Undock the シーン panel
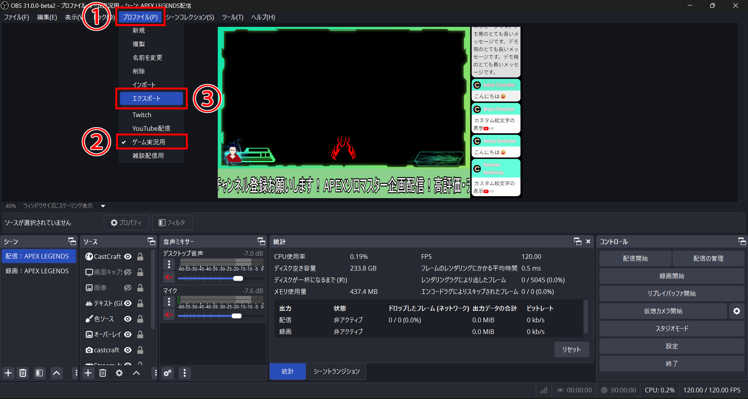748x399 pixels. click(72, 241)
